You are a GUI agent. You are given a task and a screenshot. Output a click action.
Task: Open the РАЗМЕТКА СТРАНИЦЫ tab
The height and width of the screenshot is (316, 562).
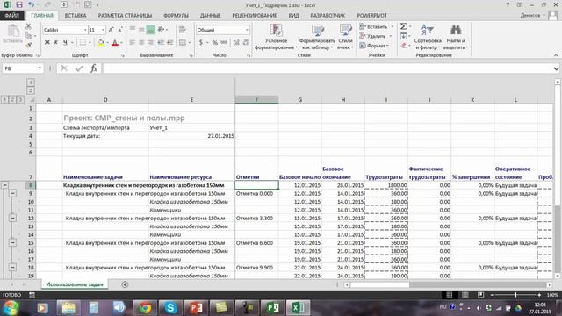coord(125,16)
